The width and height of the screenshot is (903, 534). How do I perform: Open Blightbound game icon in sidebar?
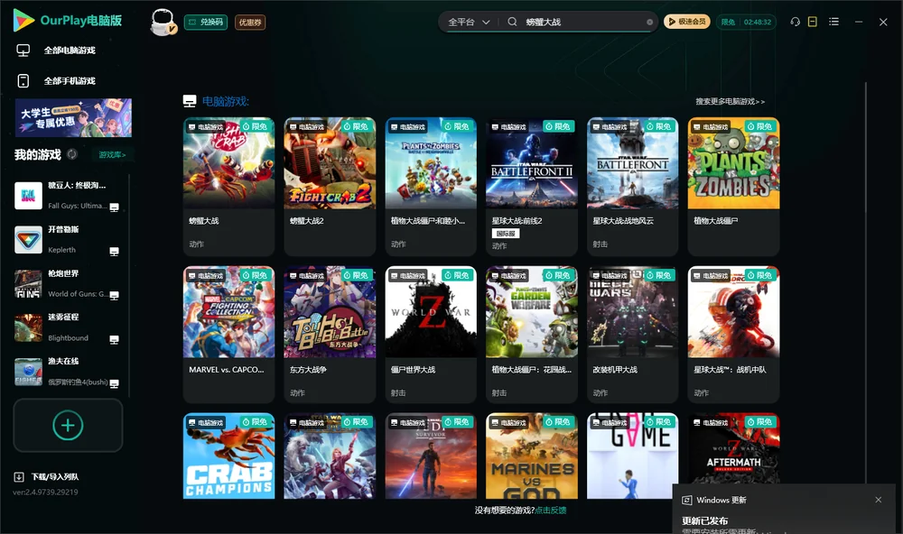pyautogui.click(x=28, y=327)
